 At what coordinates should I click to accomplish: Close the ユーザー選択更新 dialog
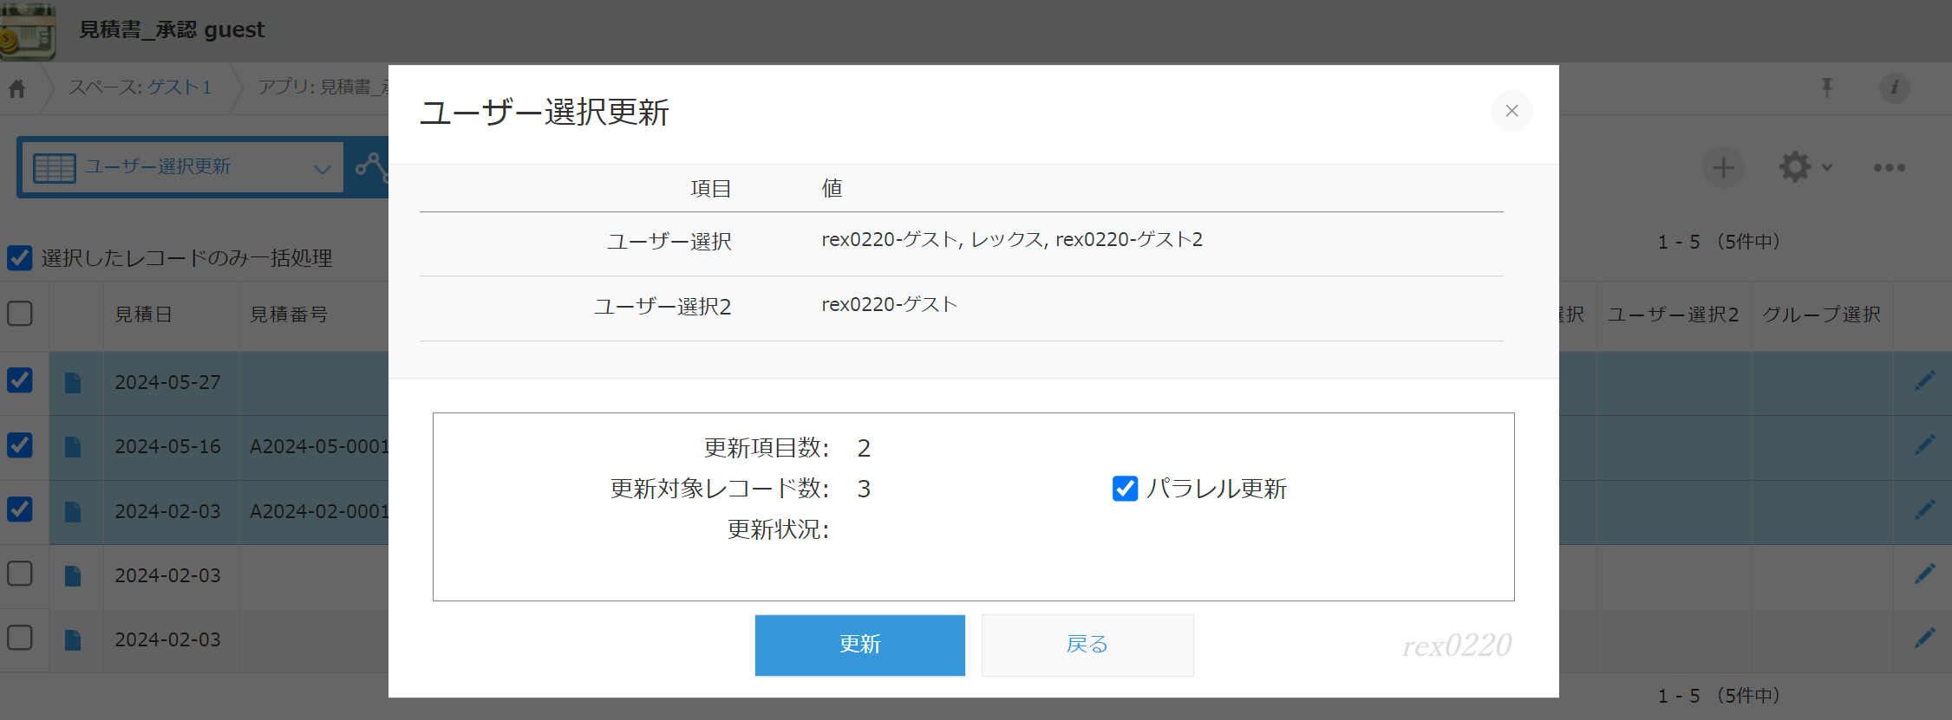point(1511,111)
